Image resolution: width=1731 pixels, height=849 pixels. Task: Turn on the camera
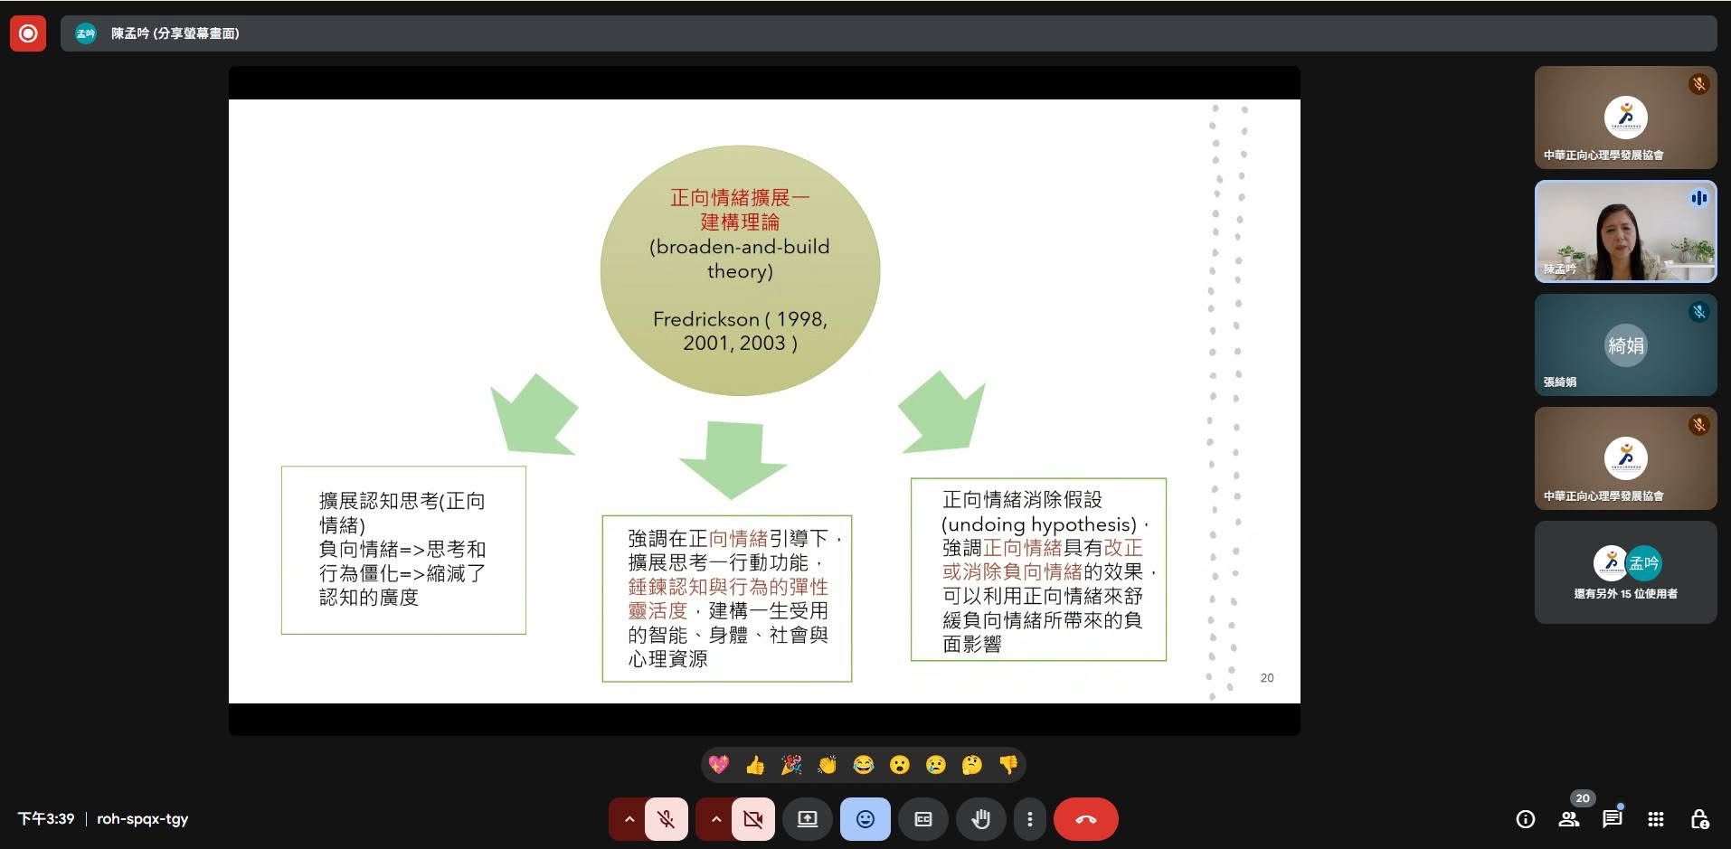coord(752,819)
